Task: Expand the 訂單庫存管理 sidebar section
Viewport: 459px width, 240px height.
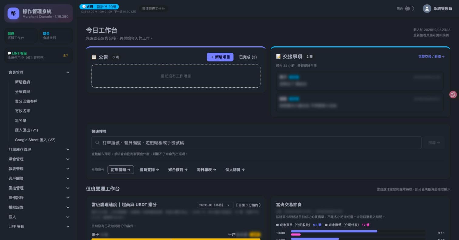Action: (39, 149)
